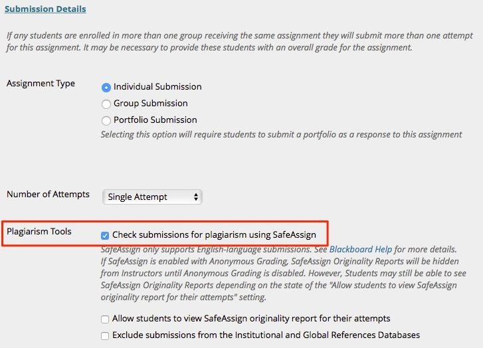Click the Plagiarism Tools label
483x348 pixels.
click(39, 232)
